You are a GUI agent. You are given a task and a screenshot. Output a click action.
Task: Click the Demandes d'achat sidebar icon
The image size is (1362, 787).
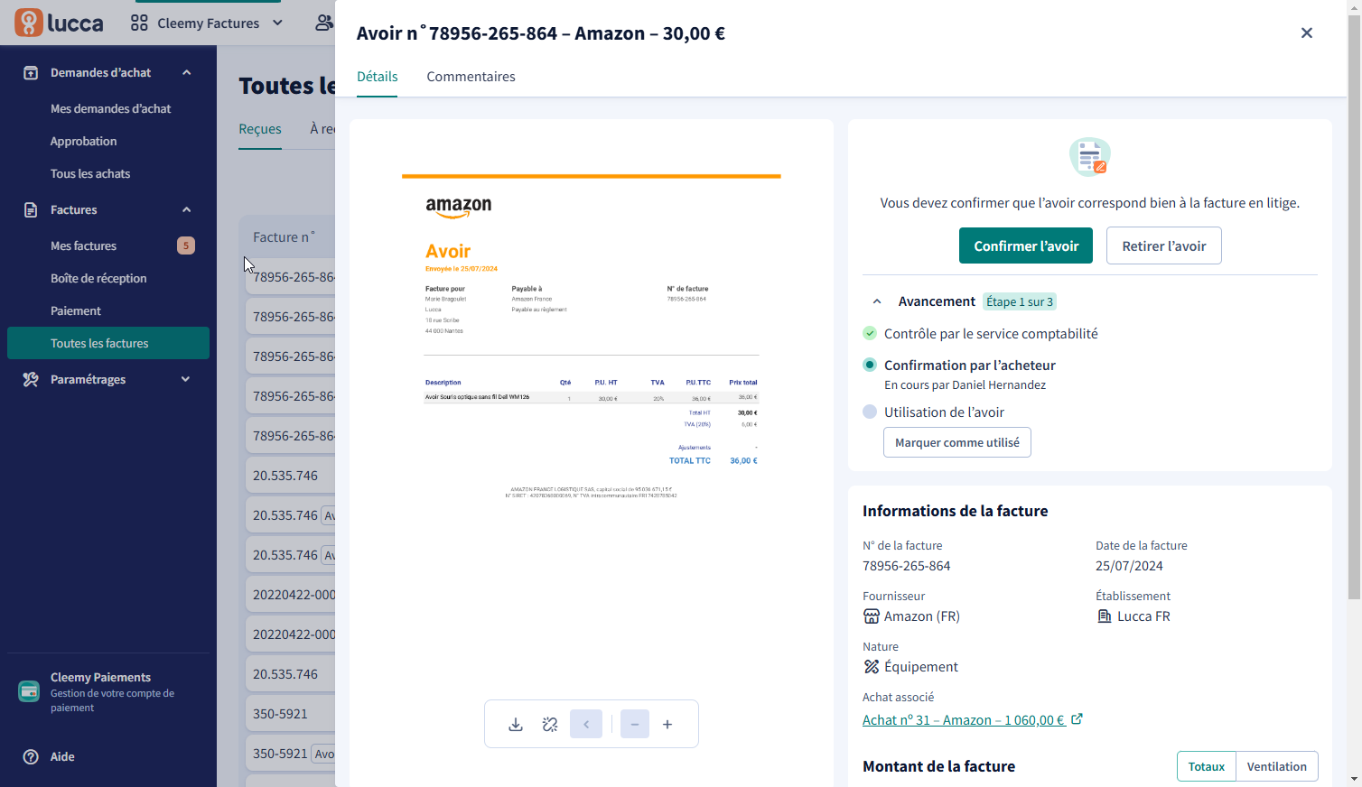coord(31,72)
